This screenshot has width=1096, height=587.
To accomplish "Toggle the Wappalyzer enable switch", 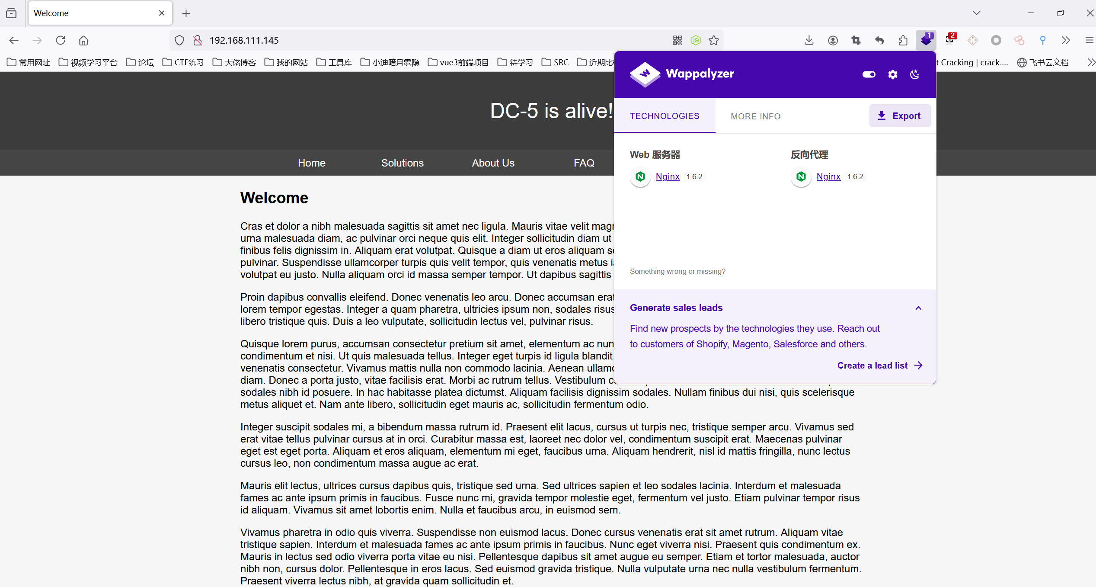I will click(x=869, y=74).
